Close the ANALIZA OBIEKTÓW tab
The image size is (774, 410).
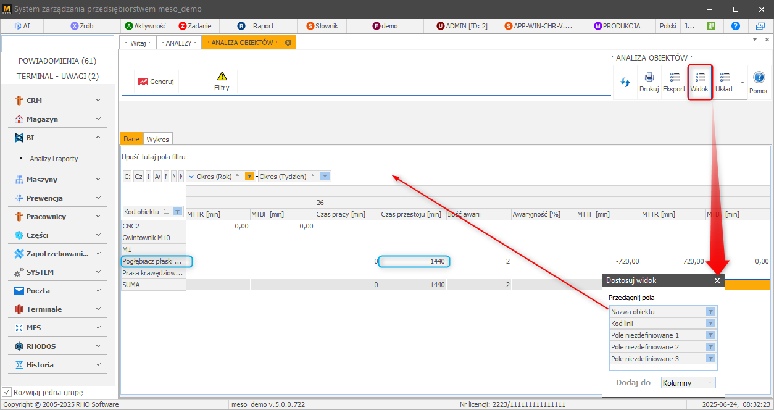tap(288, 43)
